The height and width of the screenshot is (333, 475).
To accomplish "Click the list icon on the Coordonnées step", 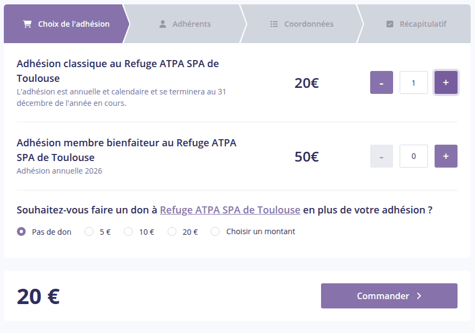I will pos(273,23).
